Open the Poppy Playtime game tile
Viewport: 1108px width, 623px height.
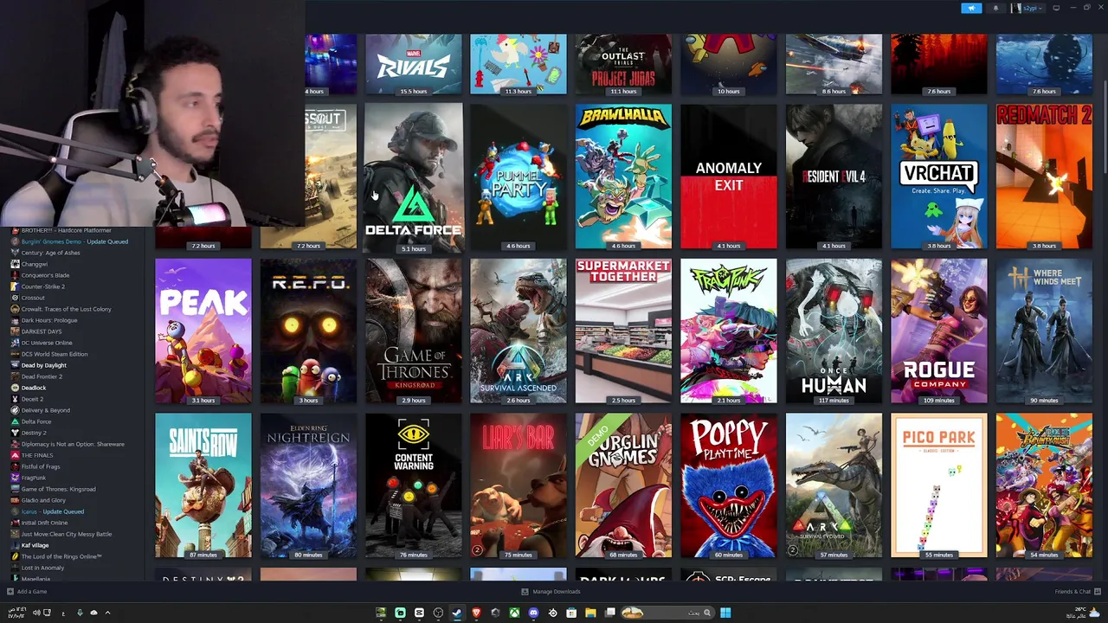[x=729, y=485]
